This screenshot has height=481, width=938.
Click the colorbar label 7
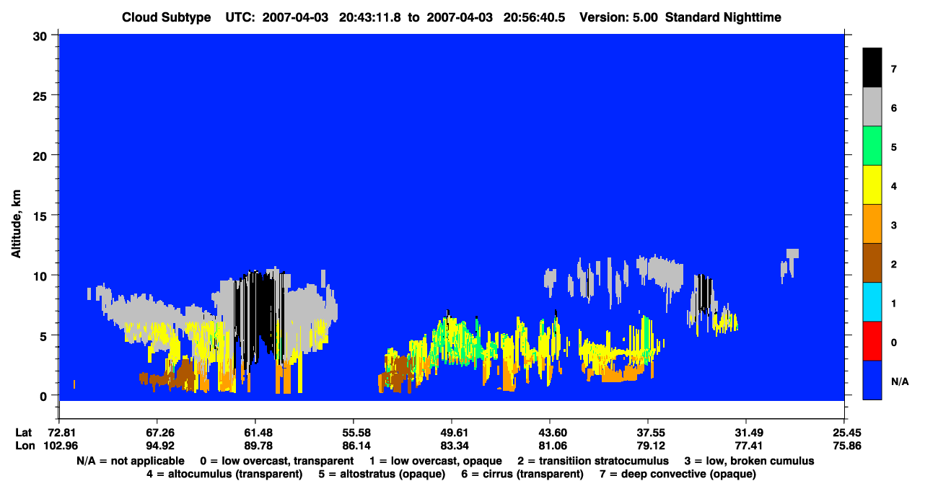pyautogui.click(x=893, y=69)
